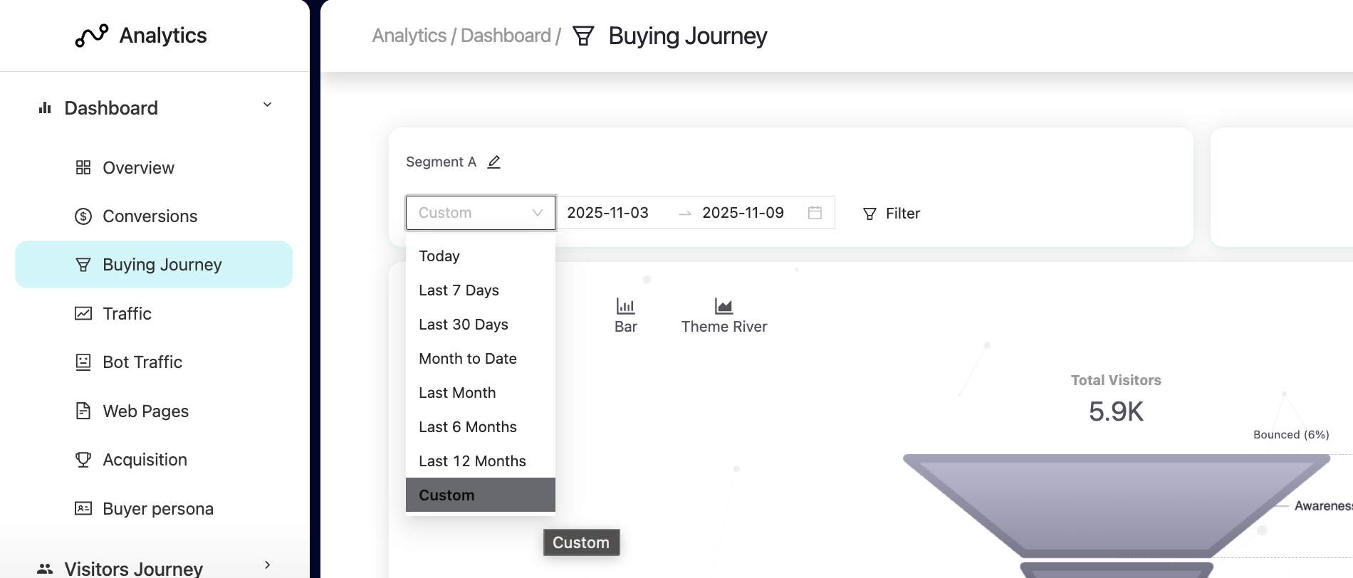Screen dimensions: 1353x578
Task: Click the Segment A edit pencil icon
Action: coord(494,162)
